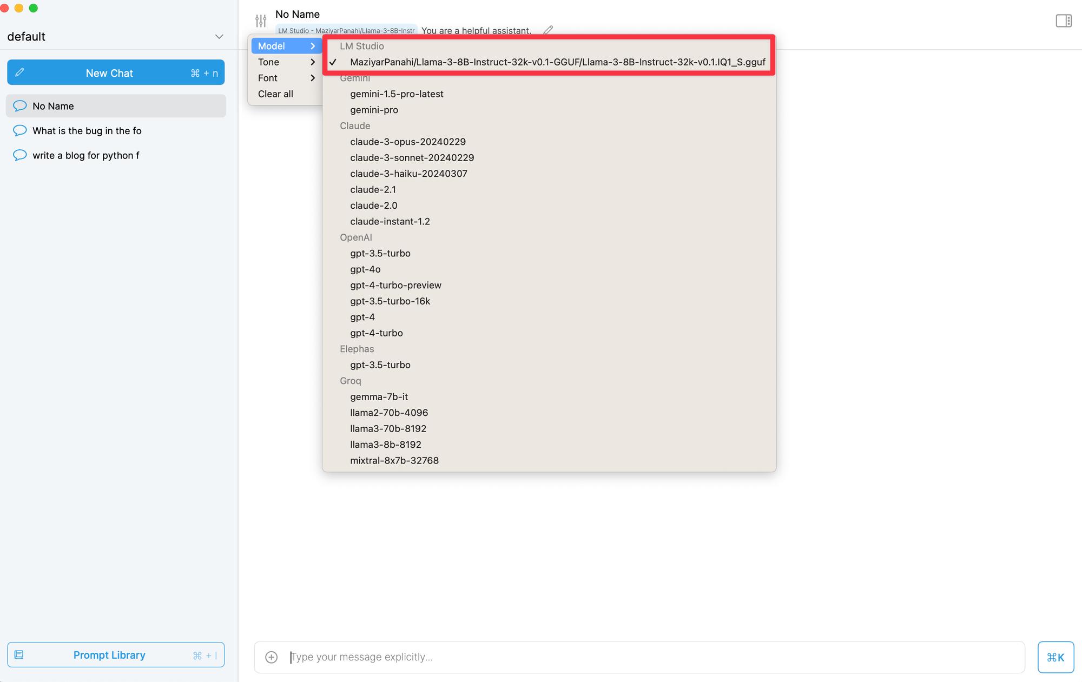
Task: Select mixtral-8x7b-32768 from Groq models
Action: click(394, 460)
